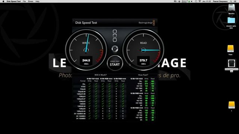
Task: Click the Wi-Fi status icon
Action: click(199, 1)
